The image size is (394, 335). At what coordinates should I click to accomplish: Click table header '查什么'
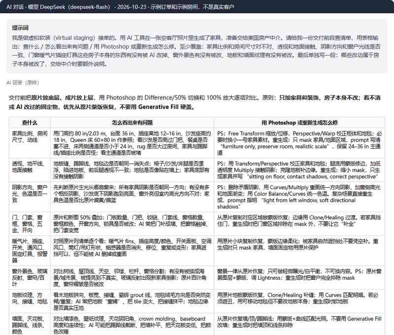[30, 123]
